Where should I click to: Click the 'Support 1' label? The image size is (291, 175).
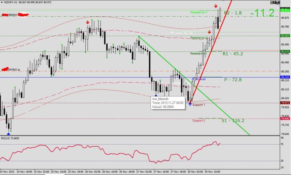(x=199, y=105)
